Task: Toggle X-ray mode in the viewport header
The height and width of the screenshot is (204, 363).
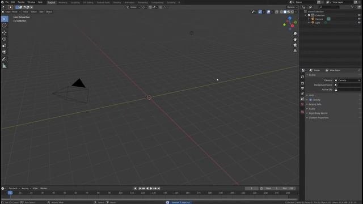Action: 277,12
